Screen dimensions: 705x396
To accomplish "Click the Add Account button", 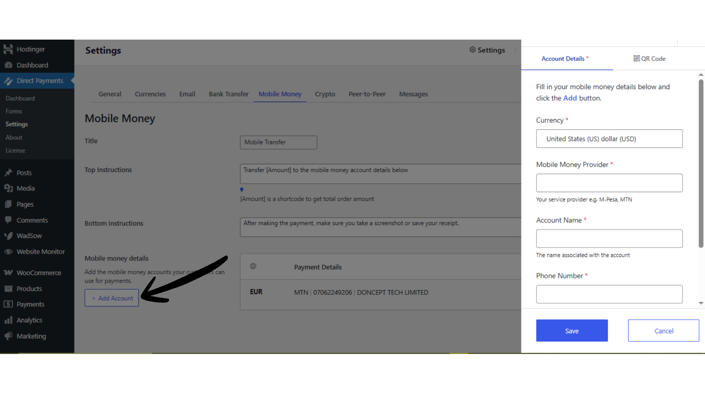I will coord(112,298).
